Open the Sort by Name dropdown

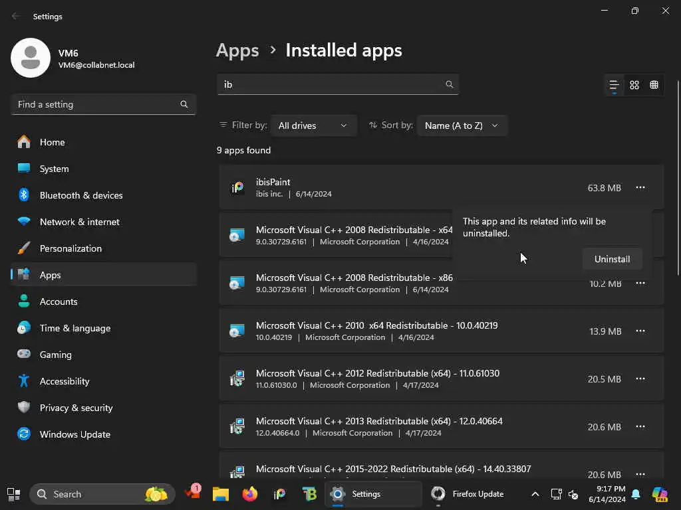click(462, 126)
